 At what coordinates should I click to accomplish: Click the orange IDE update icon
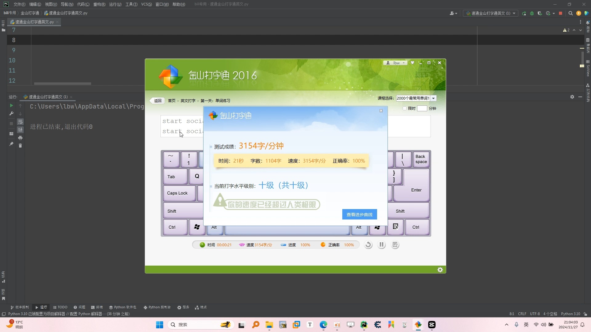pos(579,14)
